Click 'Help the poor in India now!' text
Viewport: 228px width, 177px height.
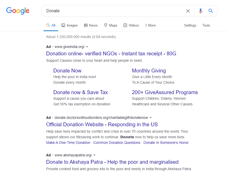pos(75,77)
